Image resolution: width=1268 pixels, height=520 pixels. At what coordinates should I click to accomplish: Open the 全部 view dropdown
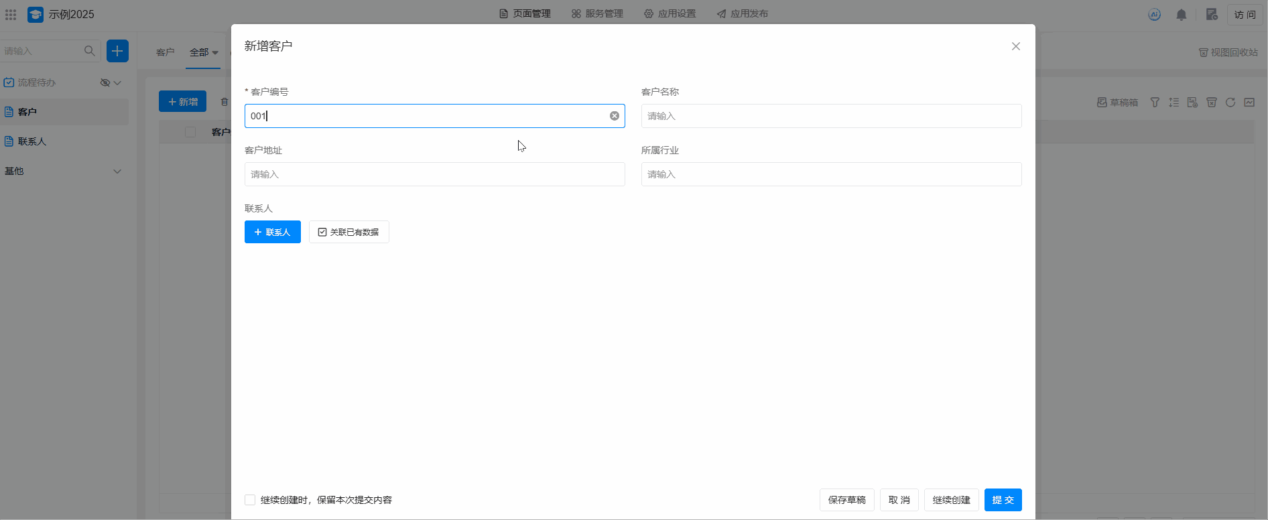[x=204, y=52]
